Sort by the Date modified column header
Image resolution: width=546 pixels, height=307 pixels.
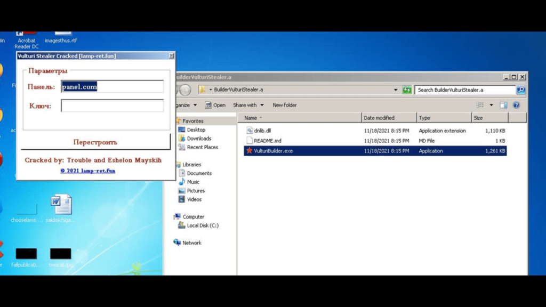(x=389, y=118)
